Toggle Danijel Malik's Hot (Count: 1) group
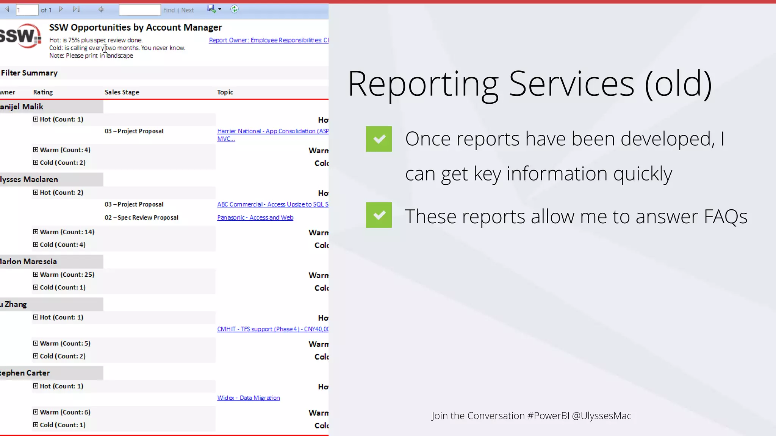The image size is (776, 436). pyautogui.click(x=36, y=119)
